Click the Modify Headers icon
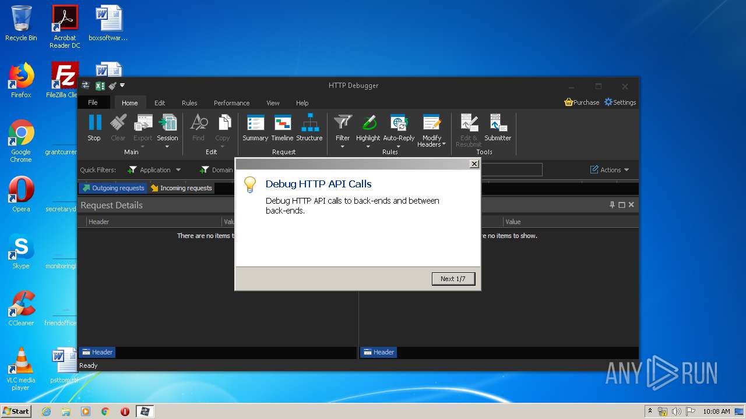Screen dimensions: 746x419 tap(432, 122)
